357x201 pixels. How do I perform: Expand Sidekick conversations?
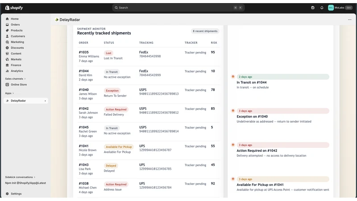pos(20,177)
